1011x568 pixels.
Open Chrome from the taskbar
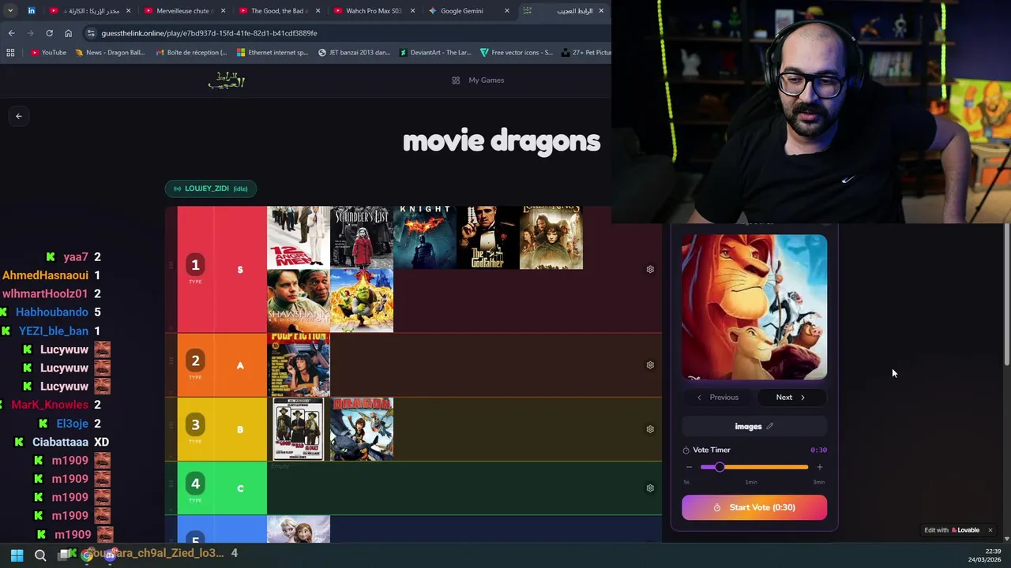click(87, 555)
